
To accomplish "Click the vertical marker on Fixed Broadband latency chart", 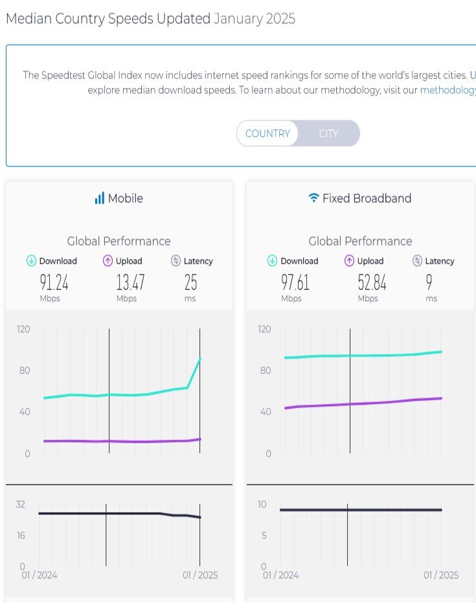I will click(348, 534).
